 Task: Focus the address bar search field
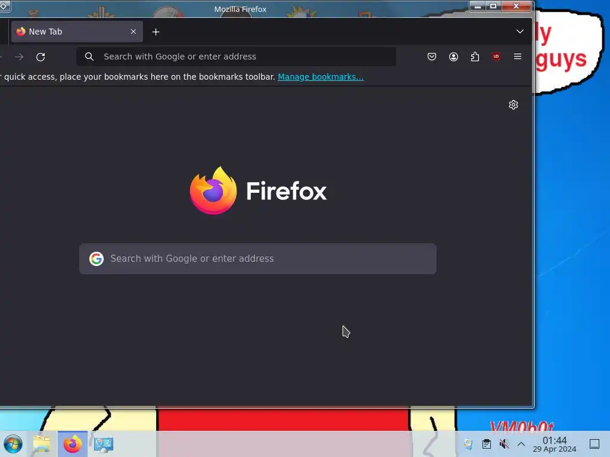(236, 57)
